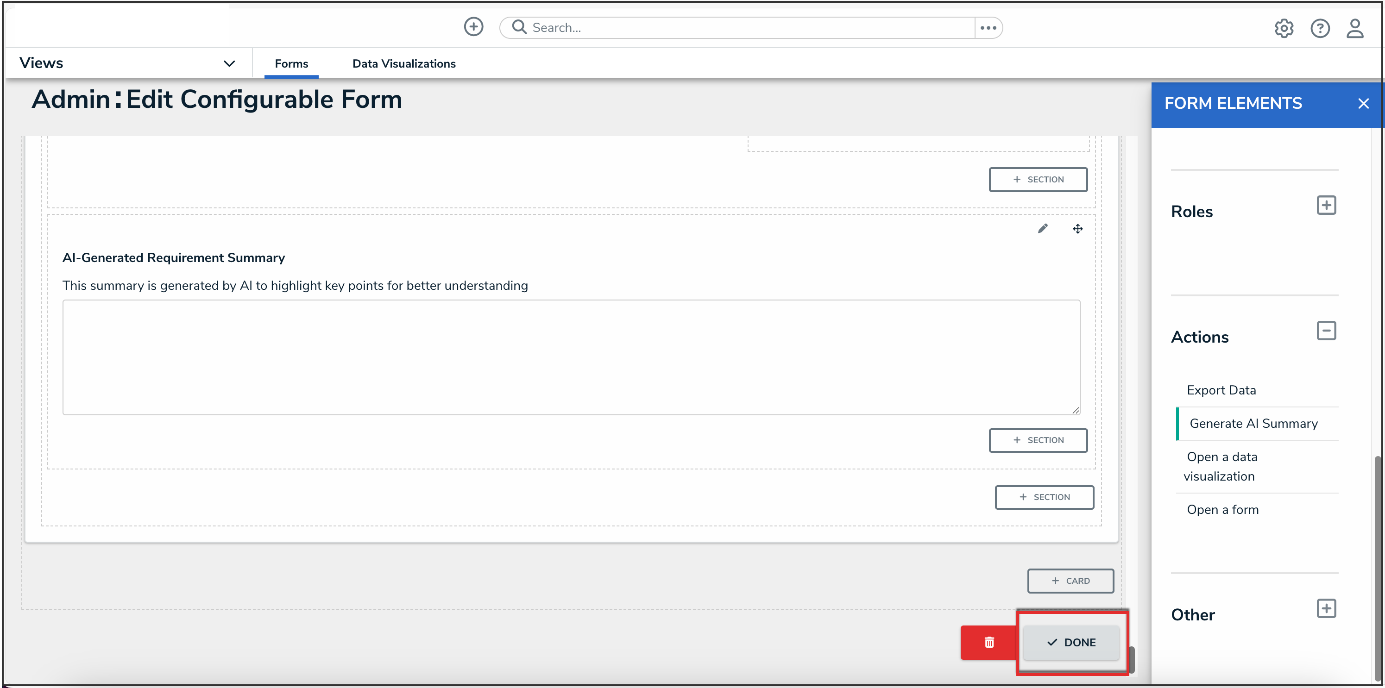Close the Form Elements panel
The image size is (1385, 688).
click(x=1362, y=104)
